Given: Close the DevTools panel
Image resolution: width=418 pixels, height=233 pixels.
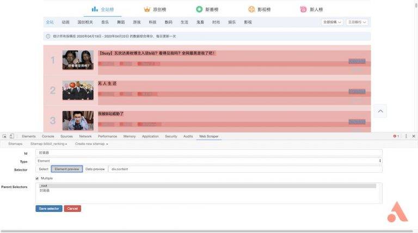Looking at the screenshot, I should pyautogui.click(x=414, y=136).
